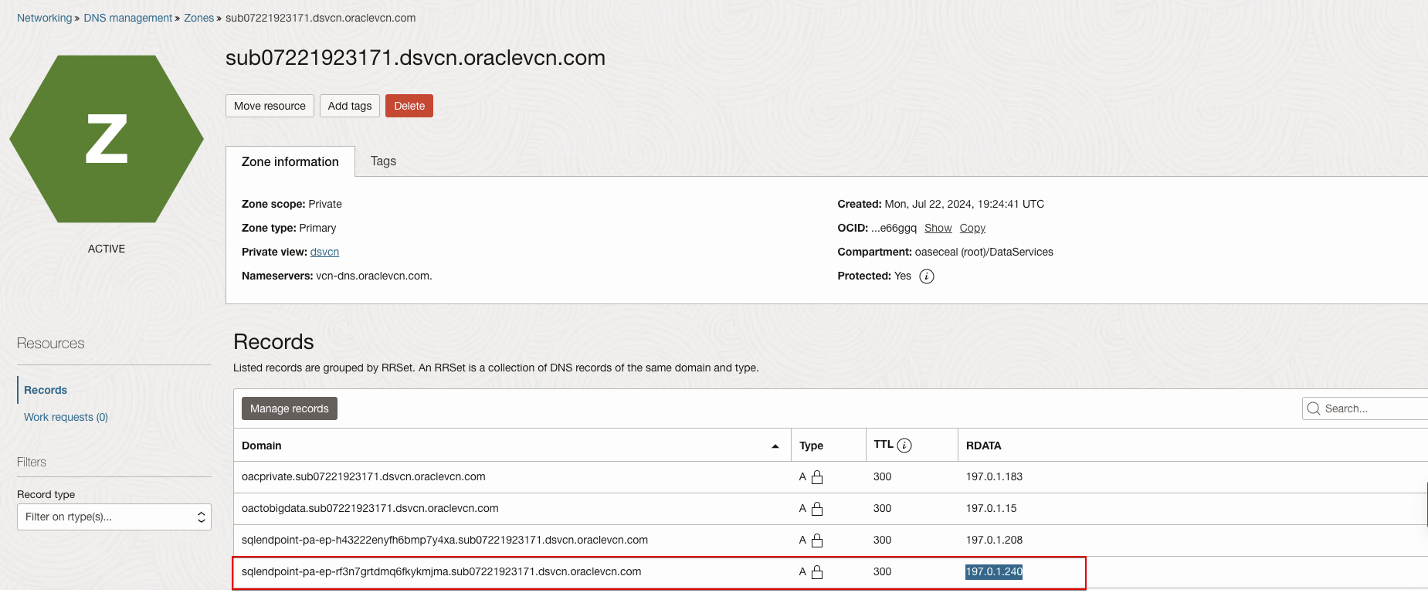Click RDATA value 197.0.1.208

[994, 540]
